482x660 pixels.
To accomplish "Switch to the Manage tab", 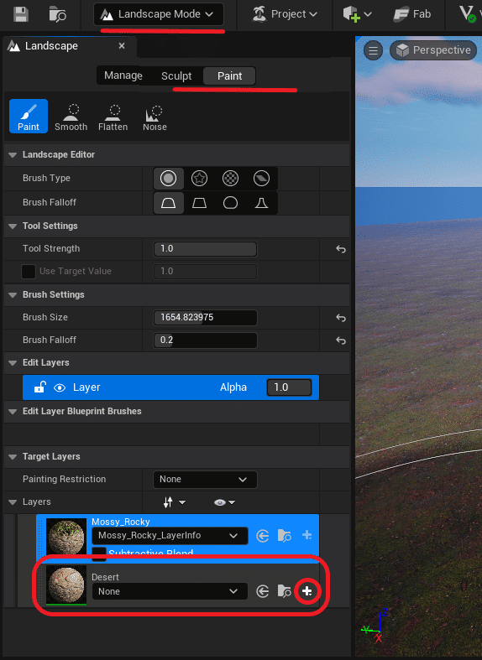I will pyautogui.click(x=123, y=75).
